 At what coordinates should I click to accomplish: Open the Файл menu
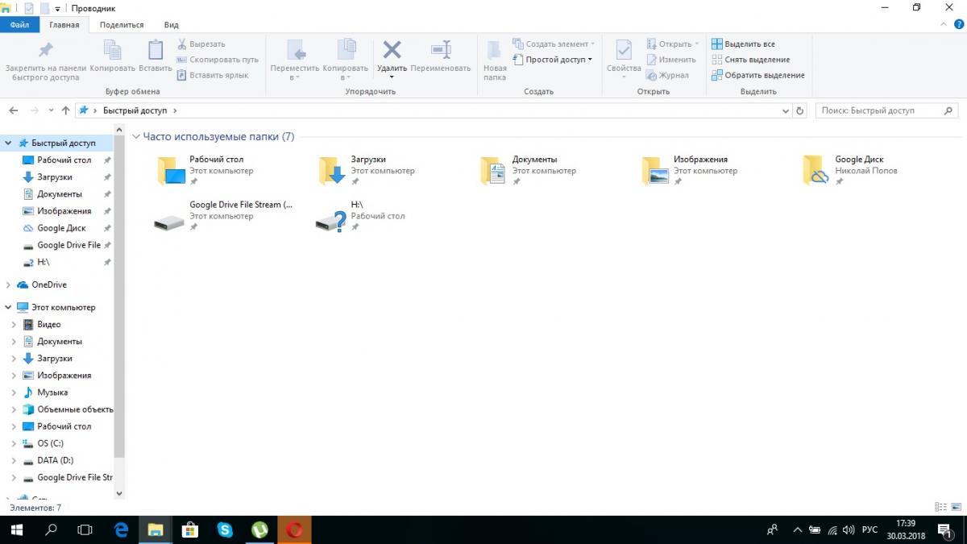click(19, 25)
